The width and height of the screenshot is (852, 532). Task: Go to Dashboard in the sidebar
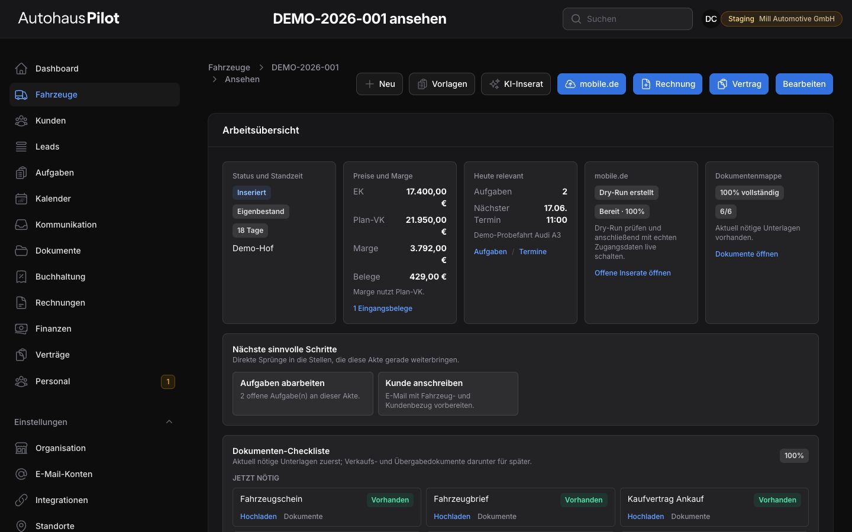95,69
